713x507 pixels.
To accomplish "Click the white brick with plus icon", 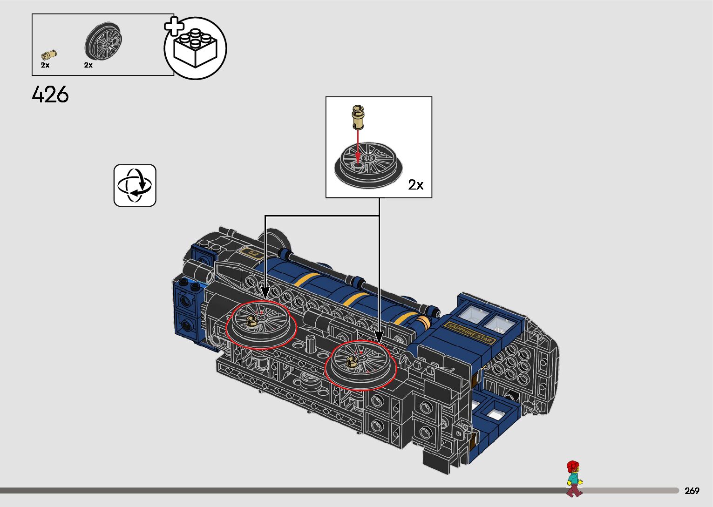I will [x=195, y=48].
